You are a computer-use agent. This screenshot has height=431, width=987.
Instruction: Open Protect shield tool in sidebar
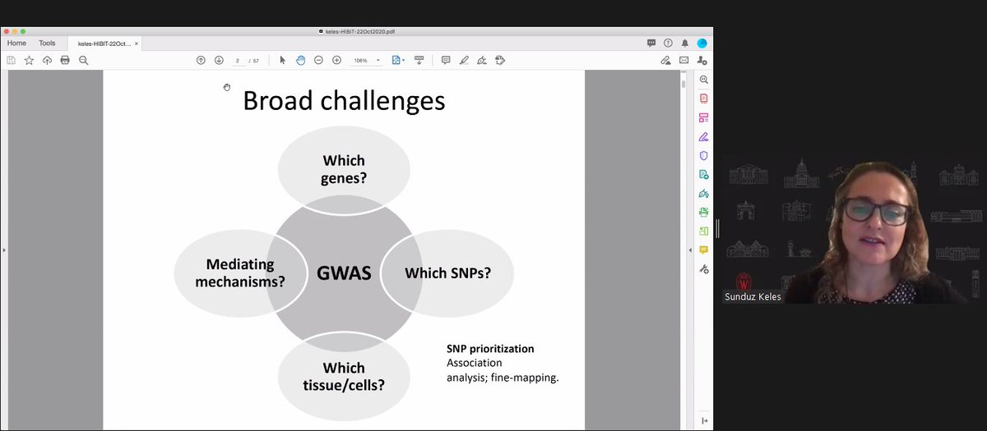coord(703,155)
